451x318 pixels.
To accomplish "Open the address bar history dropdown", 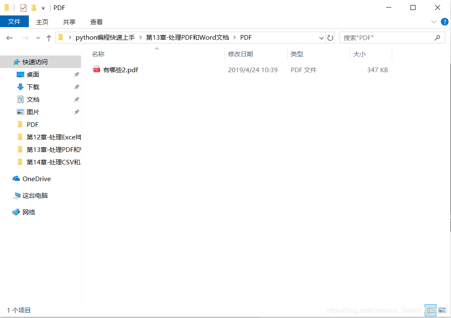I will 321,38.
